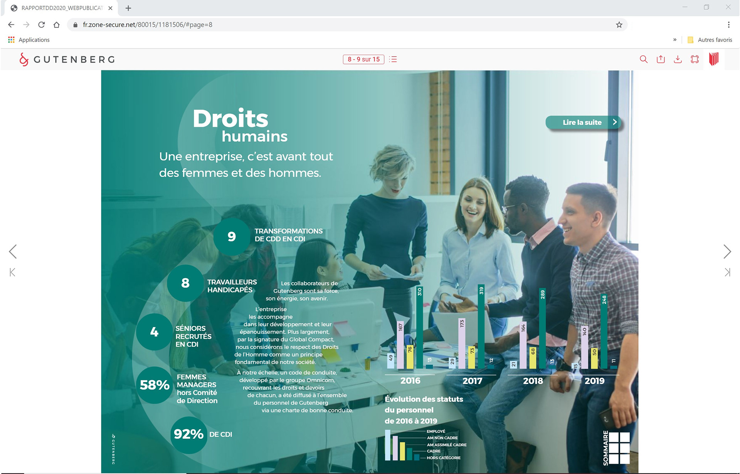Open the SOMMAIRE grid button
The image size is (740, 474).
(x=616, y=448)
